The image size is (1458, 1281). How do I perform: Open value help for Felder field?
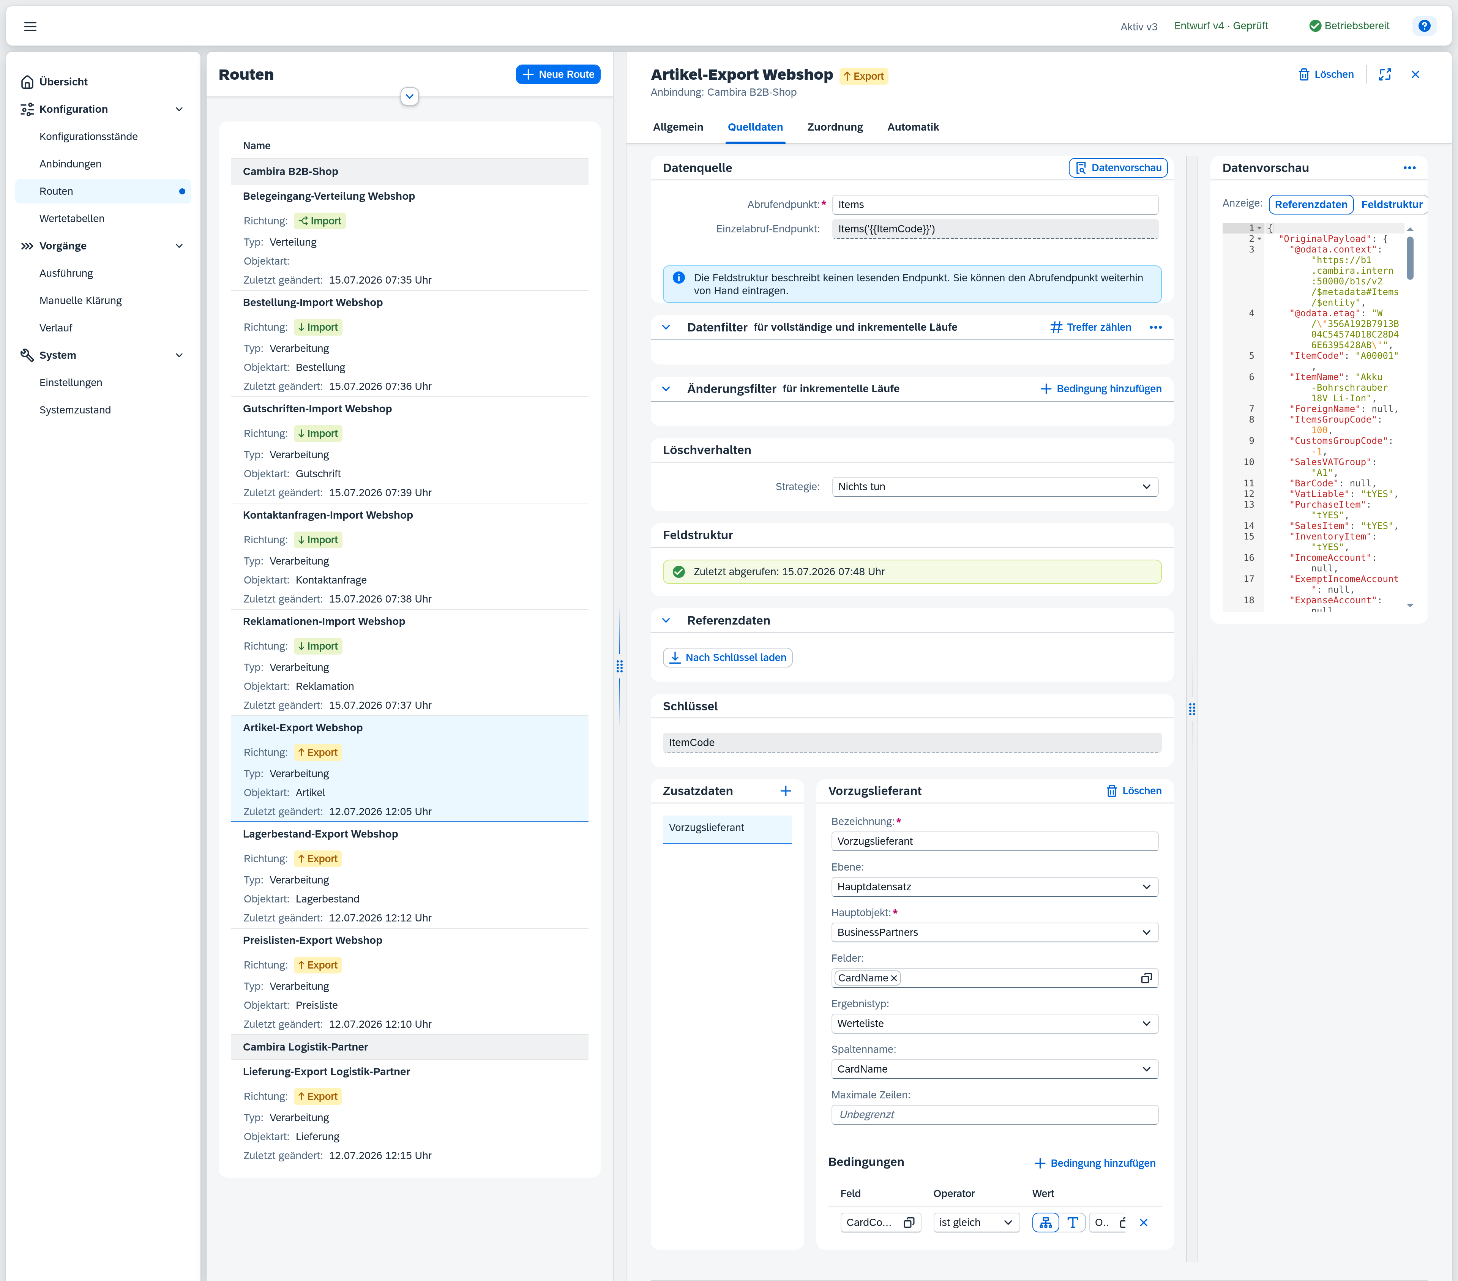[1146, 978]
